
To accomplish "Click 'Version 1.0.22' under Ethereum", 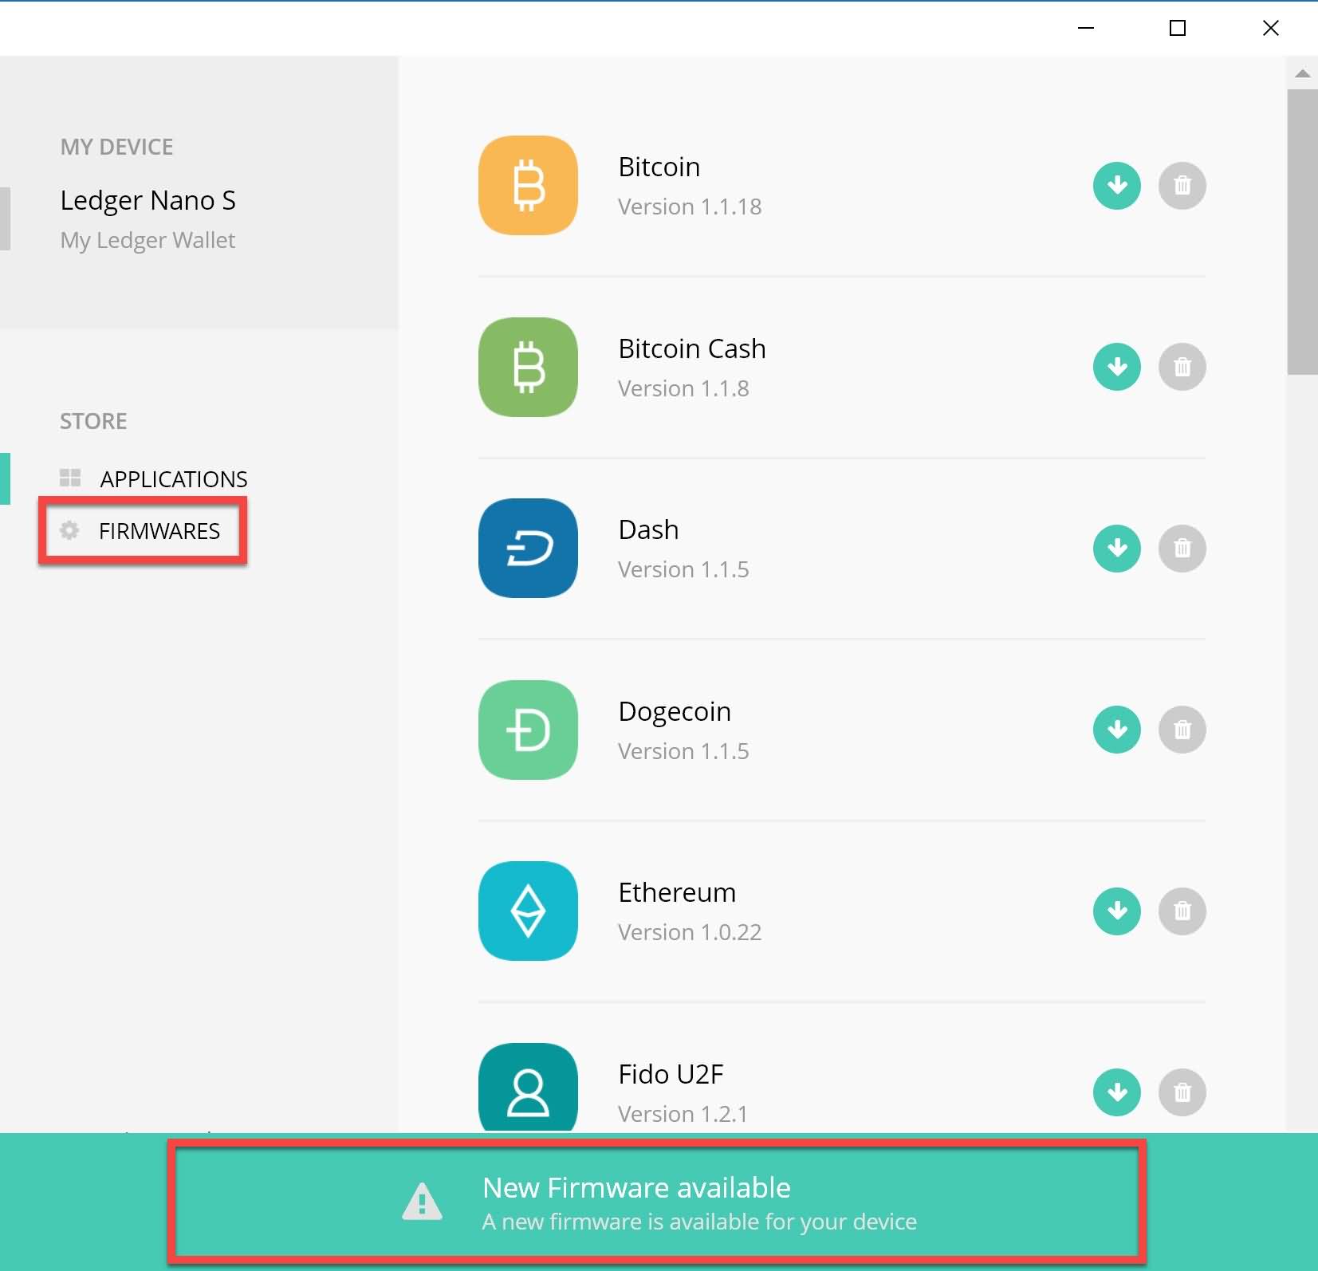I will [690, 932].
